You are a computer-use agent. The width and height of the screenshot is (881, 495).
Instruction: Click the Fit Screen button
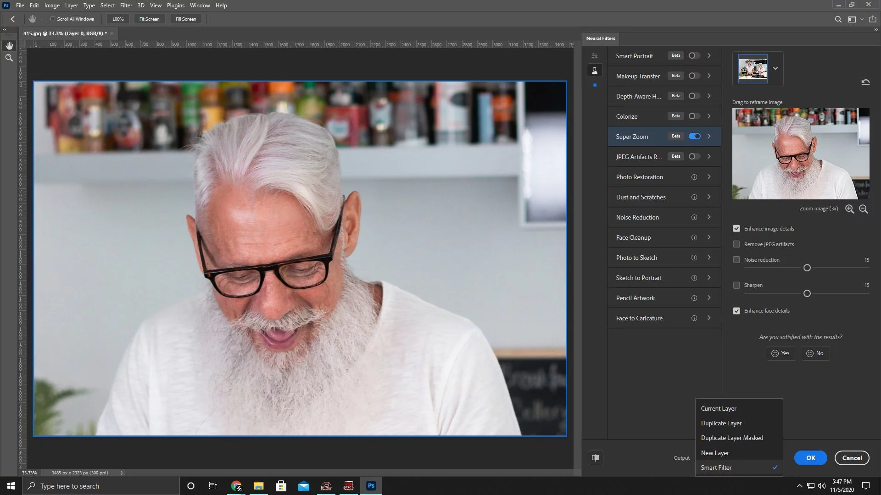[x=150, y=19]
